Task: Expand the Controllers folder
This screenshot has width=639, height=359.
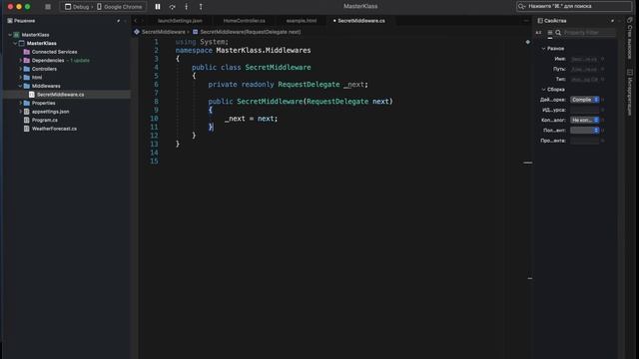Action: coord(20,69)
